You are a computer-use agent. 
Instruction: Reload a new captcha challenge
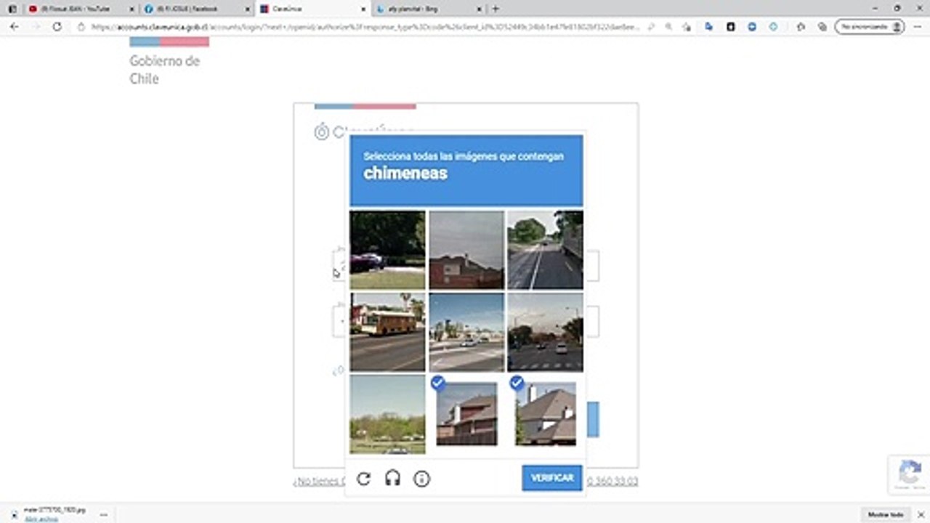(x=364, y=479)
